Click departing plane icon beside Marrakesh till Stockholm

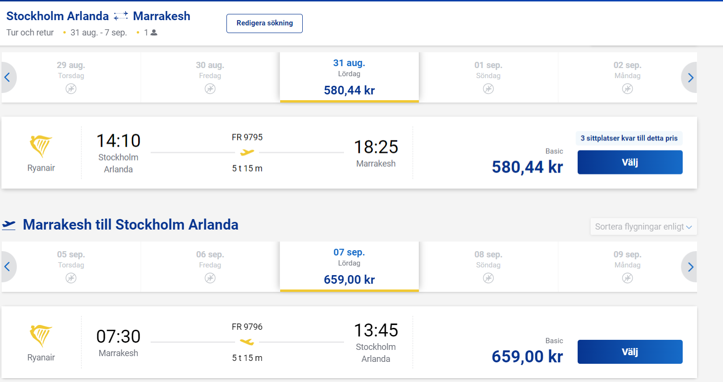click(x=9, y=224)
